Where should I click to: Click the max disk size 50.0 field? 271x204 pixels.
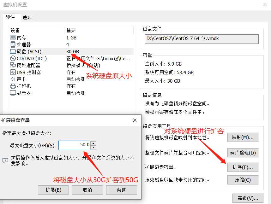point(74,145)
